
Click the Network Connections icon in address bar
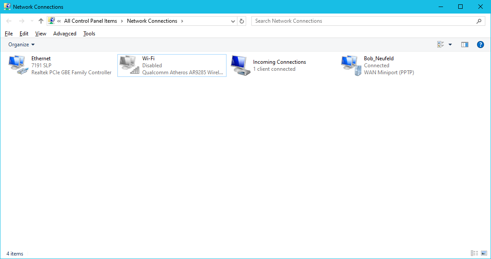click(x=52, y=21)
